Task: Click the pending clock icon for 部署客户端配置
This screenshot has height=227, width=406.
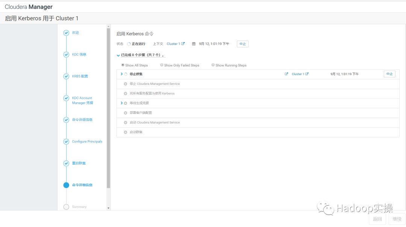Action: click(x=126, y=113)
